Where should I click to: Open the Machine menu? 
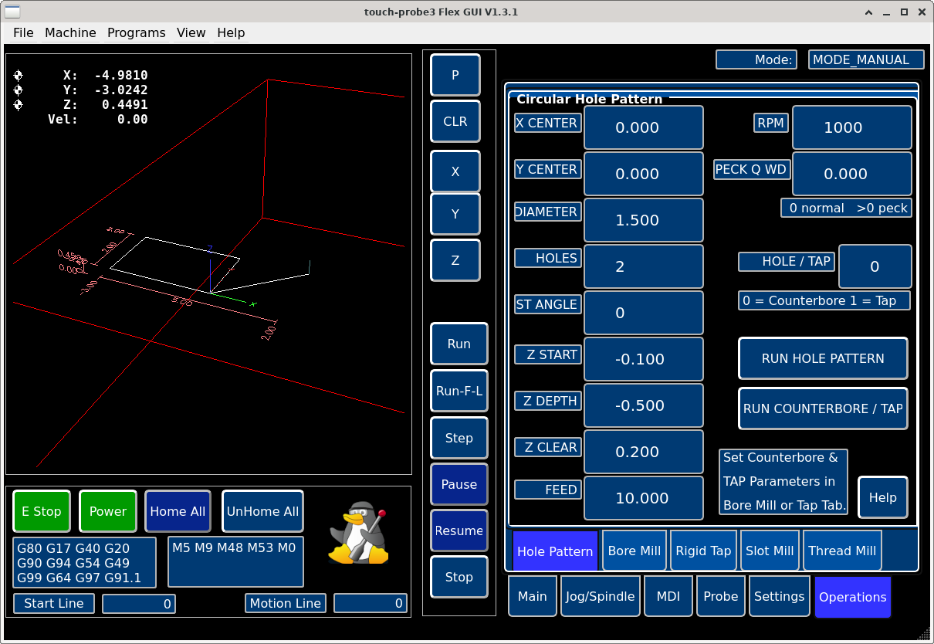[x=70, y=32]
